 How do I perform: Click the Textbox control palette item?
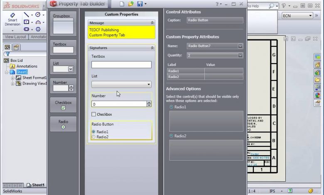[63, 47]
